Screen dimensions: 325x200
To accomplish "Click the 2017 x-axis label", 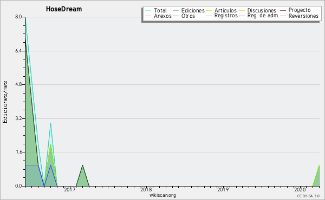I will [x=70, y=189].
